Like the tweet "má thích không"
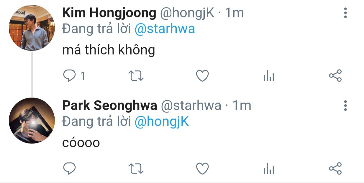The height and width of the screenshot is (183, 364). 203,76
